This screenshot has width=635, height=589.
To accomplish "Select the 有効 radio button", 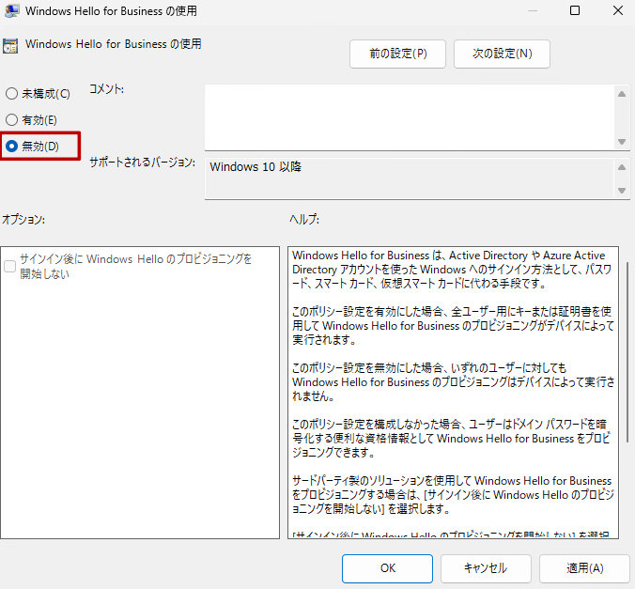I will pos(11,120).
